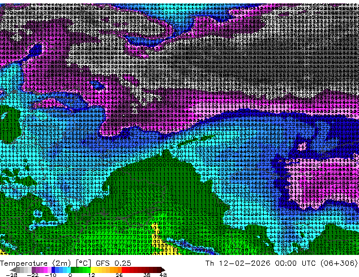Click the '12' legend value
Viewport: 359px width, 277px height.
(92, 275)
